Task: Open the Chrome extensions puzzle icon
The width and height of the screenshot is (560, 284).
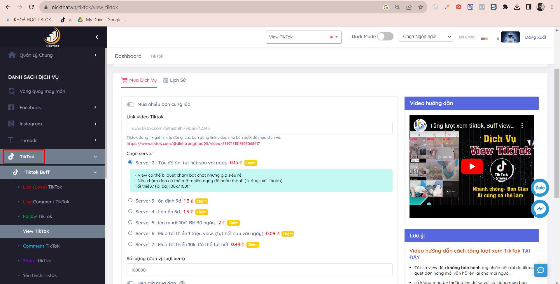Action: click(x=505, y=7)
